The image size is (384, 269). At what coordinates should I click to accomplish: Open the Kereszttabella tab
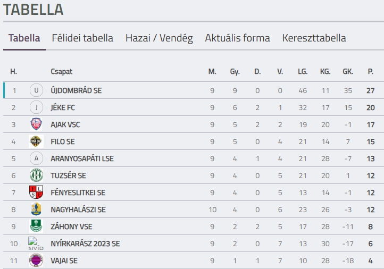[314, 38]
